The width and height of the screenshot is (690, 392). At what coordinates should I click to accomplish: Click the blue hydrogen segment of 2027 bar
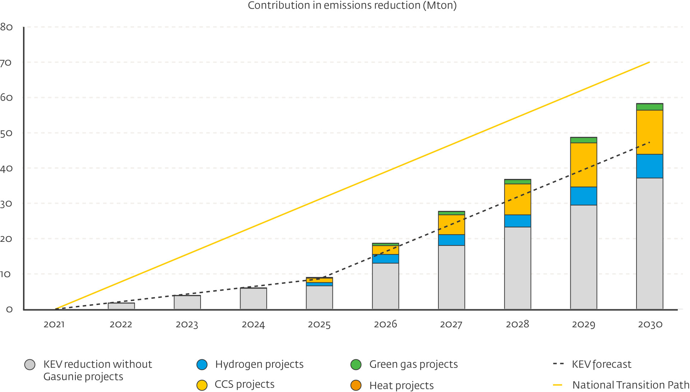(x=451, y=240)
